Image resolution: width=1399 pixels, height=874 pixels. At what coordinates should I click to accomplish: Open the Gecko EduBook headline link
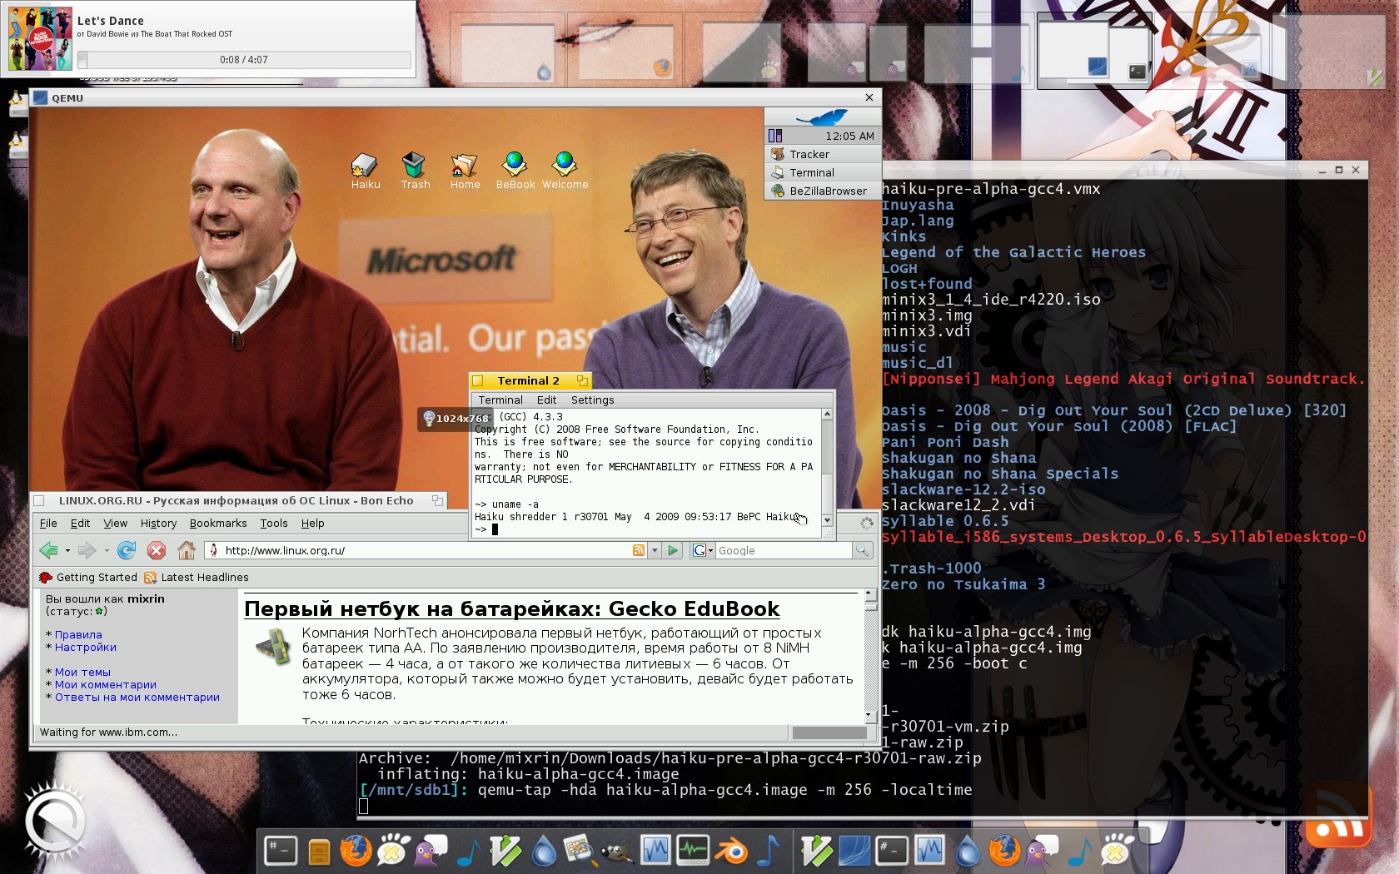pos(511,609)
